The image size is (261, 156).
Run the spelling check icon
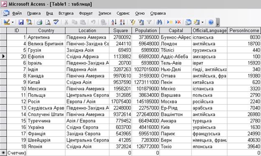tap(56, 22)
